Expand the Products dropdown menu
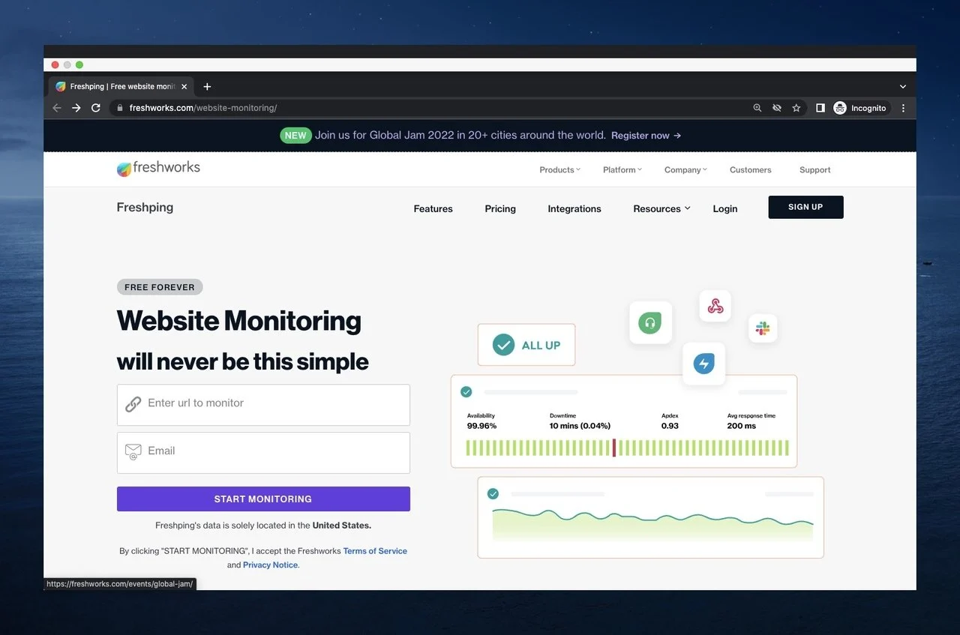This screenshot has width=960, height=635. click(x=559, y=170)
